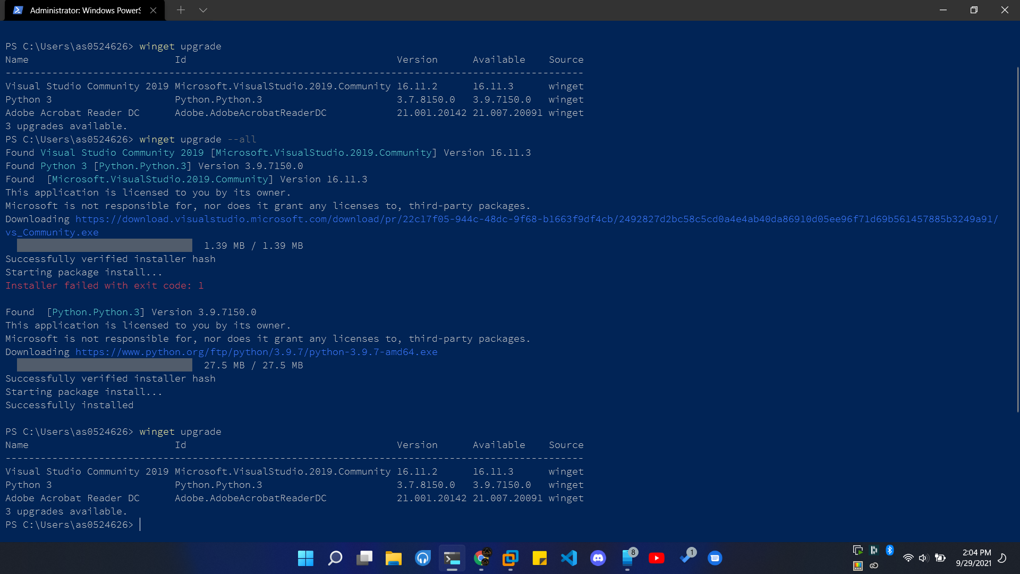
Task: Click the battery tray icon
Action: [x=940, y=558]
